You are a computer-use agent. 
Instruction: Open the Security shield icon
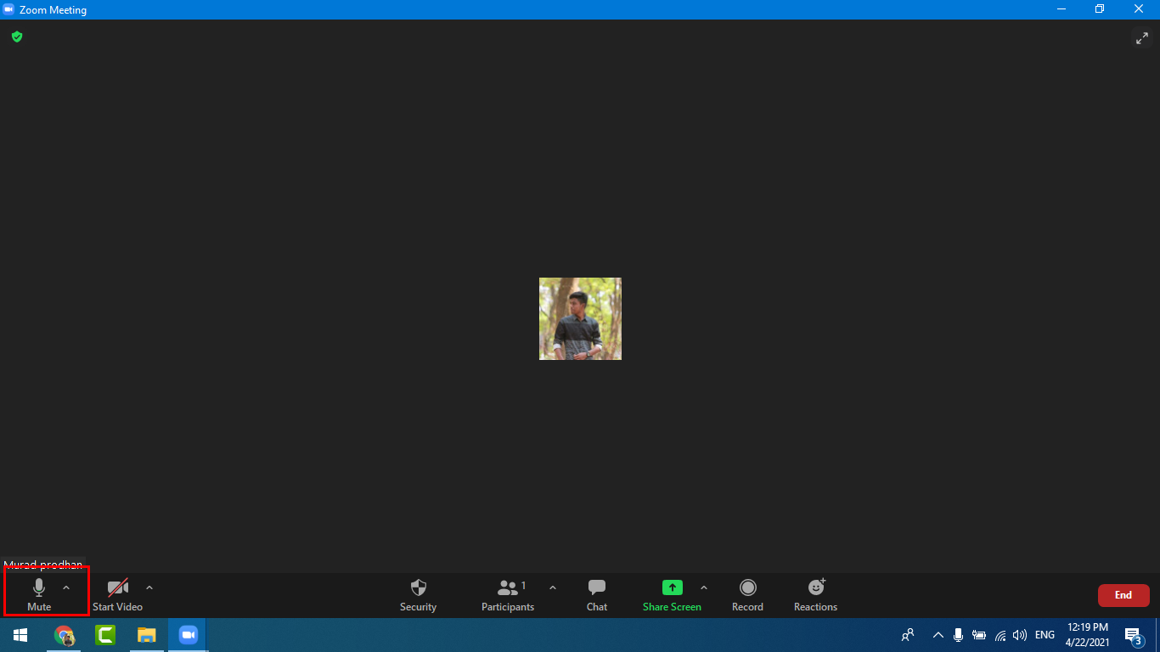pyautogui.click(x=418, y=588)
